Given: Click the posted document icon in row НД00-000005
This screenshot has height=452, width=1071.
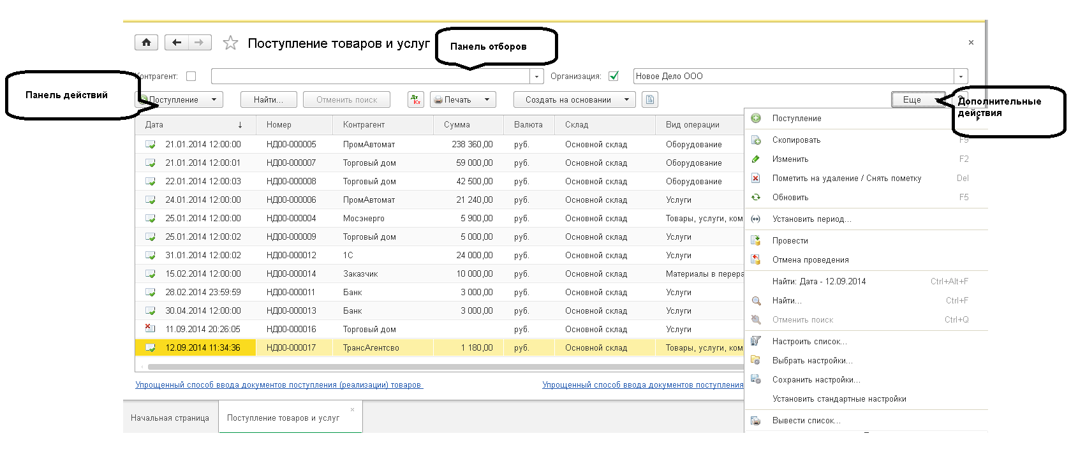Looking at the screenshot, I should 150,145.
